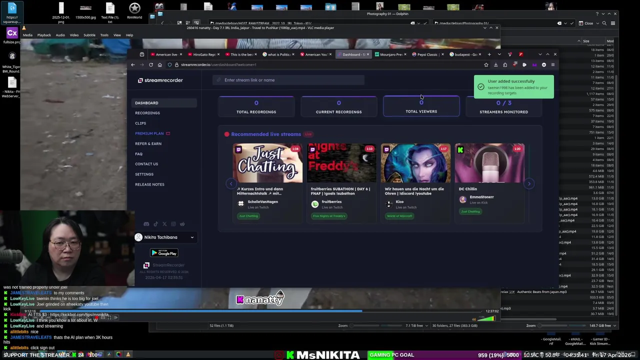
Task: Click the browser address bar URL
Action: tap(218, 64)
